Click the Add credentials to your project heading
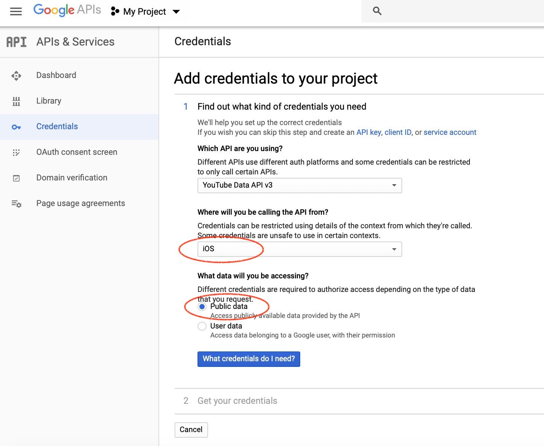This screenshot has height=446, width=544. click(276, 79)
